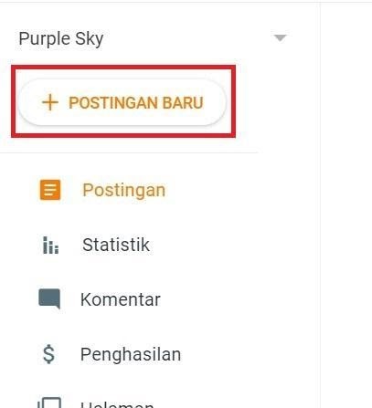The width and height of the screenshot is (372, 408).
Task: Click the partially visible Halaman pages icon
Action: (x=49, y=403)
